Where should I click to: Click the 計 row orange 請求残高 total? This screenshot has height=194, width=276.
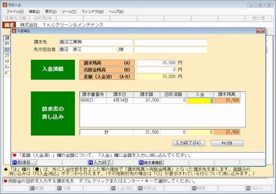click(x=227, y=132)
